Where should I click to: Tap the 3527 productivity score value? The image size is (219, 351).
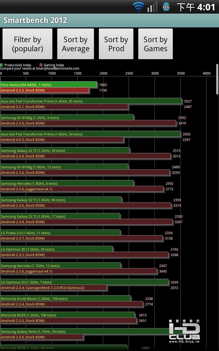[188, 101]
